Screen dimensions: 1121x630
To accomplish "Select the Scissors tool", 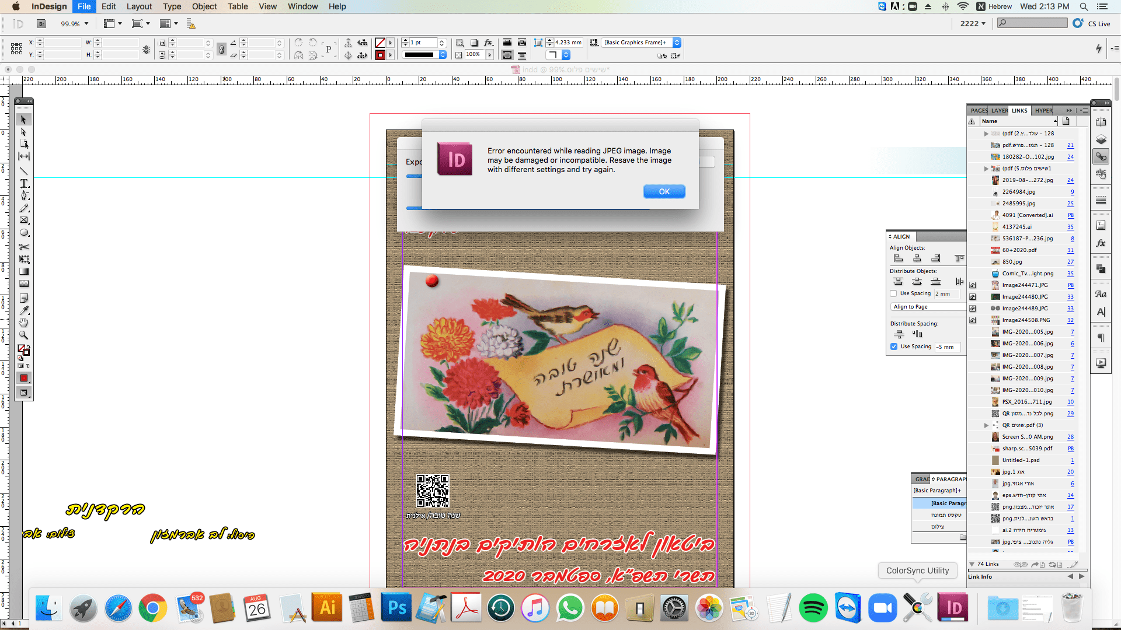I will click(x=24, y=246).
